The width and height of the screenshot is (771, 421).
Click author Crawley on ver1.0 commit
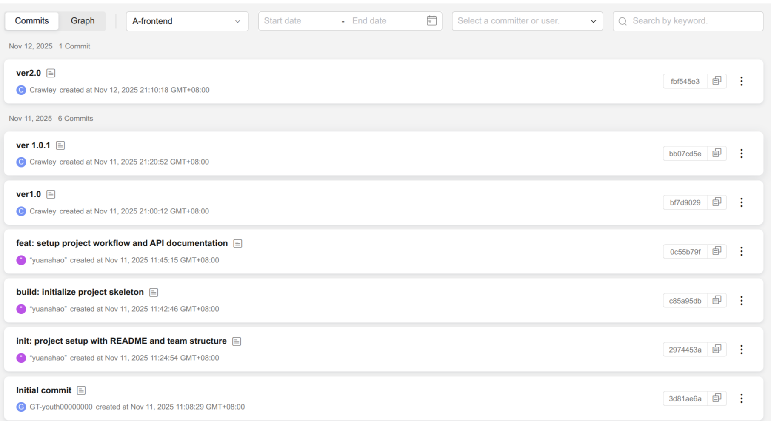tap(43, 211)
